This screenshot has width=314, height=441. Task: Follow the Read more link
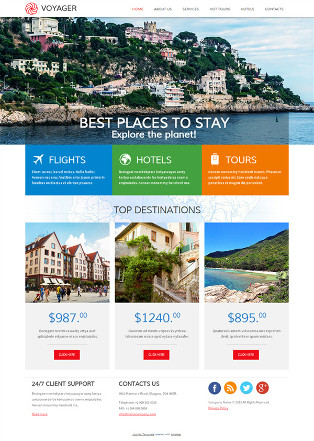click(x=40, y=414)
